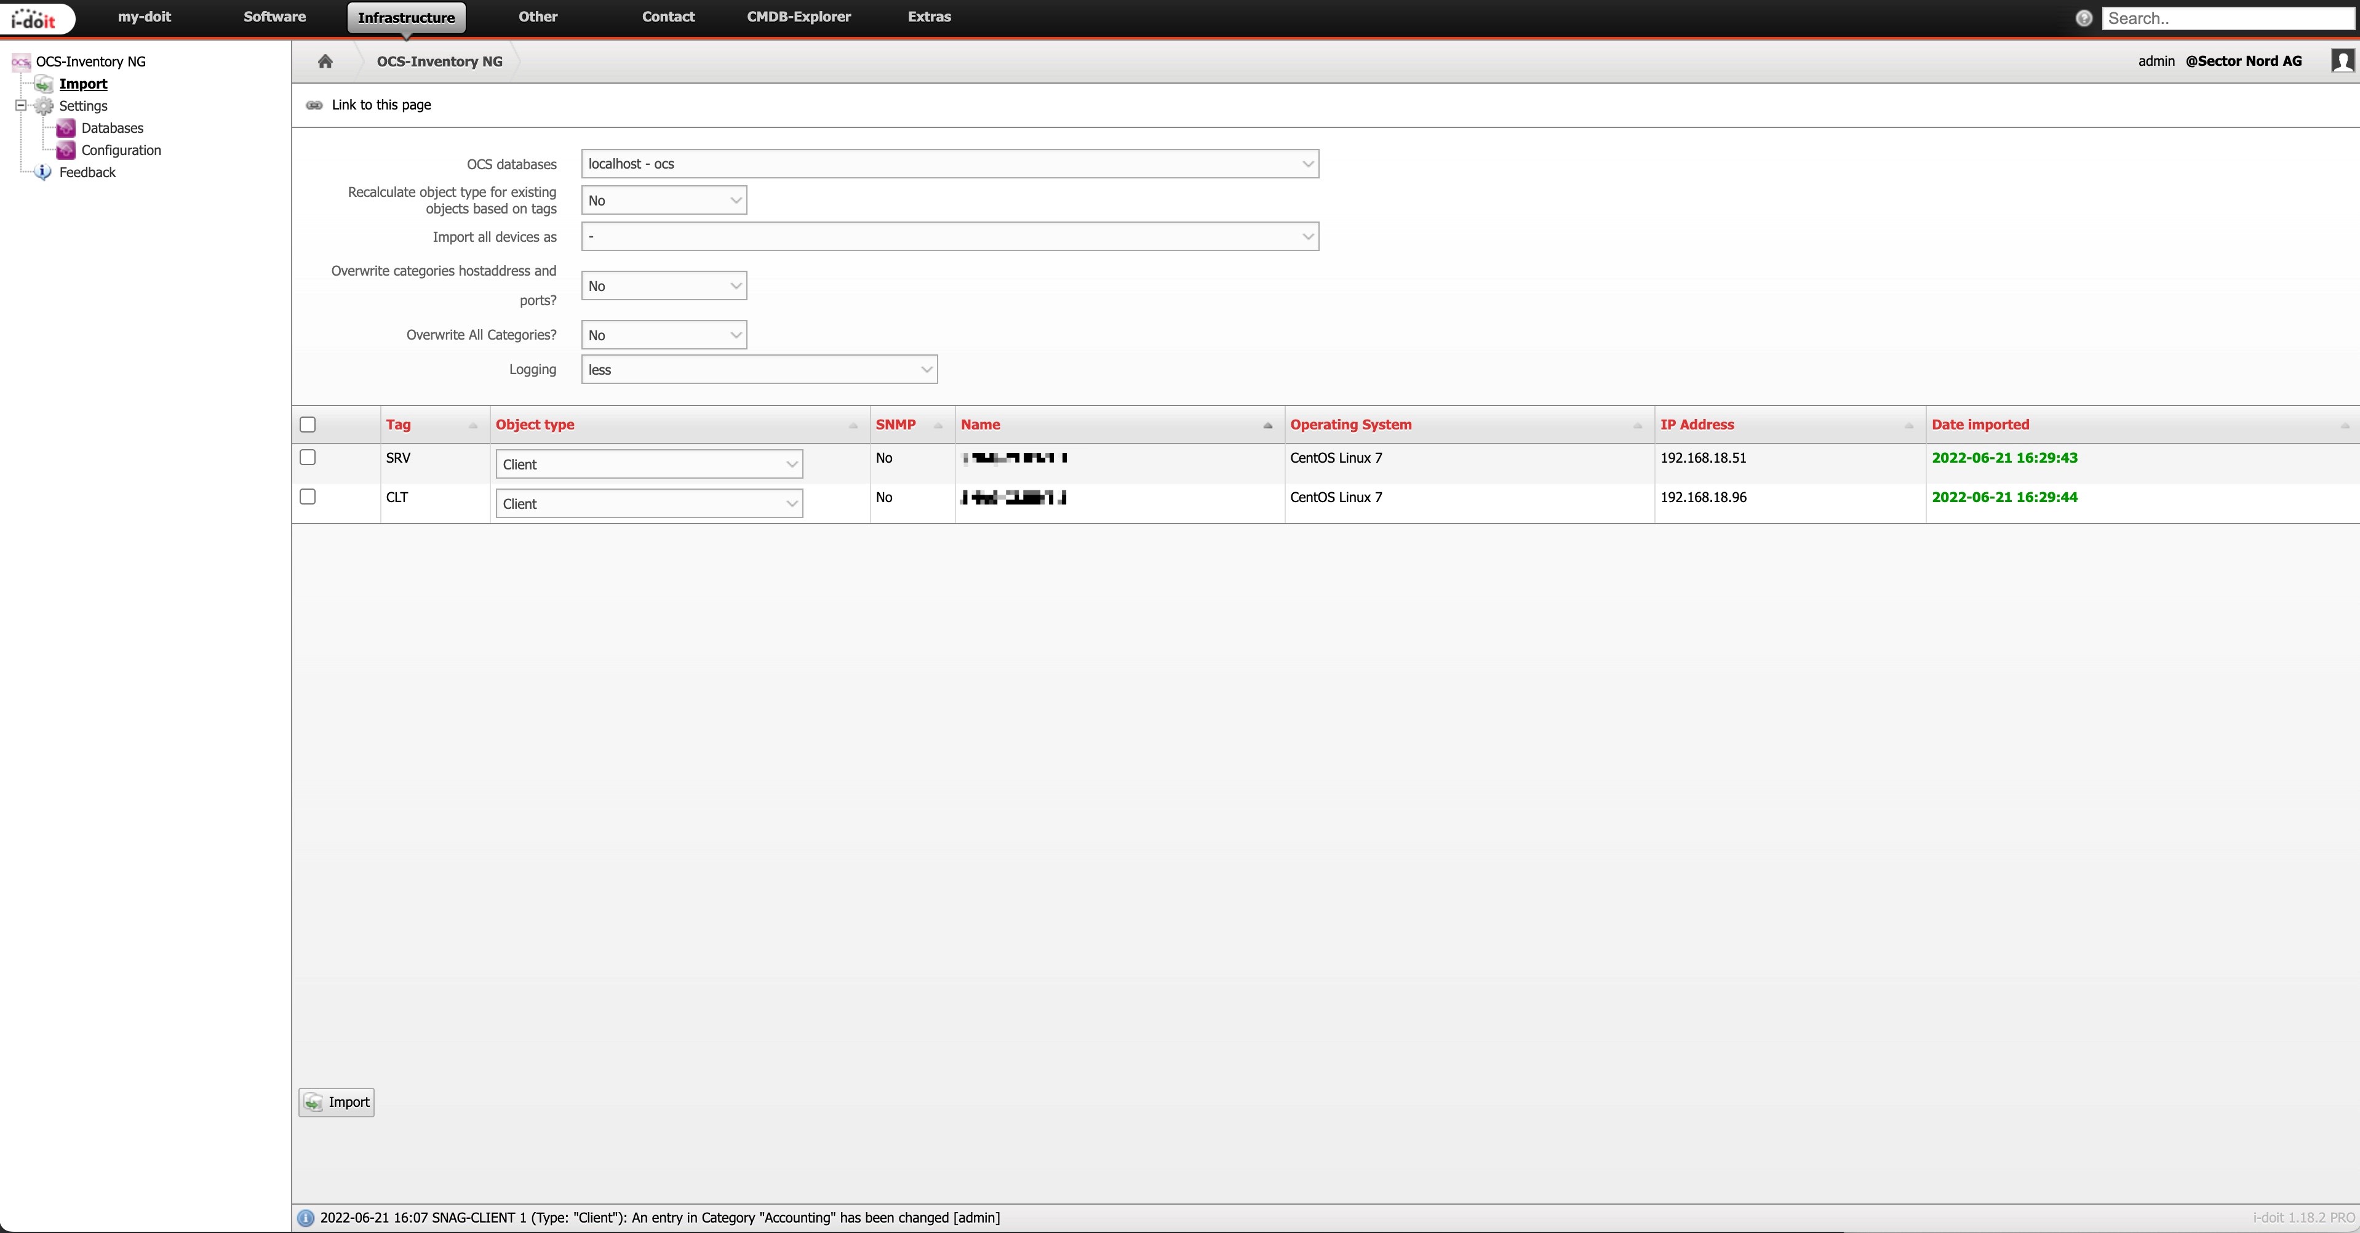This screenshot has width=2360, height=1233.
Task: Click the i-doit logo
Action: point(34,17)
